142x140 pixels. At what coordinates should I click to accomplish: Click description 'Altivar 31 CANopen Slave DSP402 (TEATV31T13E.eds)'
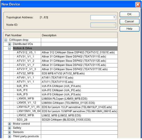click(75, 69)
